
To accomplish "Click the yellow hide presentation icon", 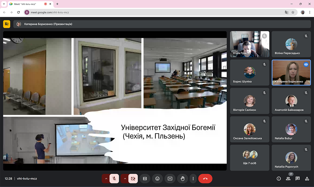I will (x=7, y=24).
